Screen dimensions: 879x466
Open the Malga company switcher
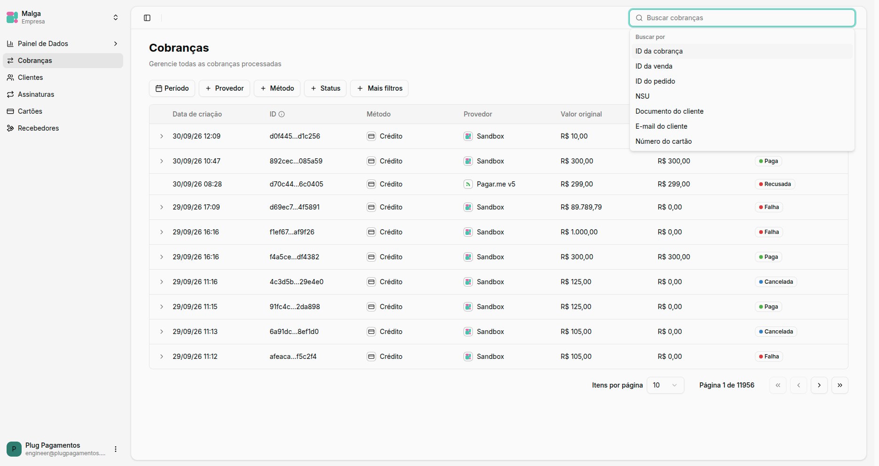pos(116,17)
